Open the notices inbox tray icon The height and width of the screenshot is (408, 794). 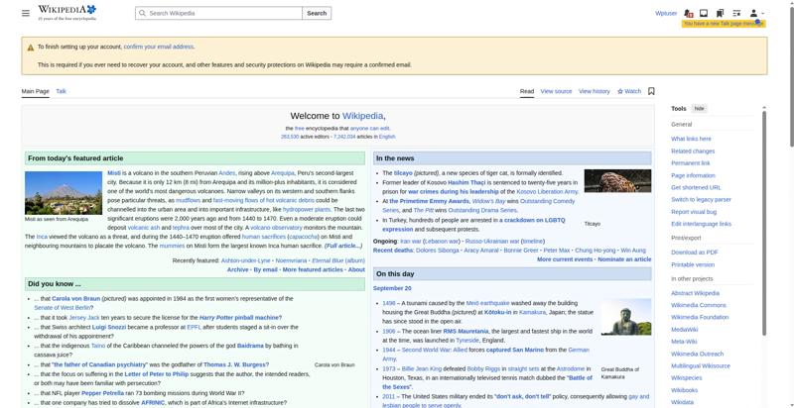pos(704,13)
